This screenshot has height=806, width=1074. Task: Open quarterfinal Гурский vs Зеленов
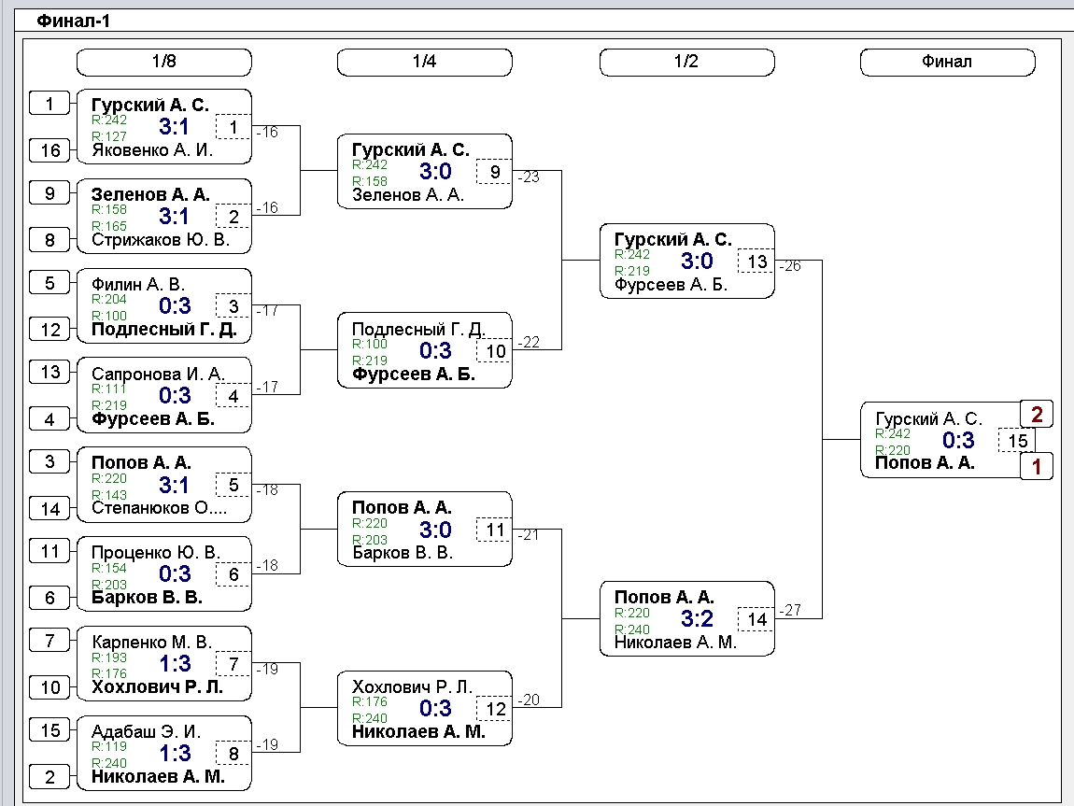[x=425, y=171]
